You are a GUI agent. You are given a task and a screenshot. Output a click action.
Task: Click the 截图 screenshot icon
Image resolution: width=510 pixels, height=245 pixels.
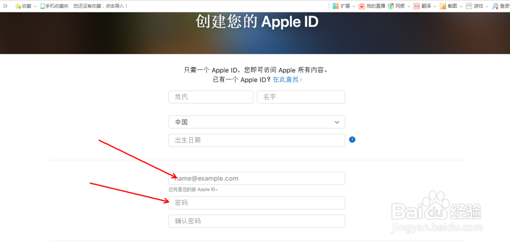click(x=443, y=6)
